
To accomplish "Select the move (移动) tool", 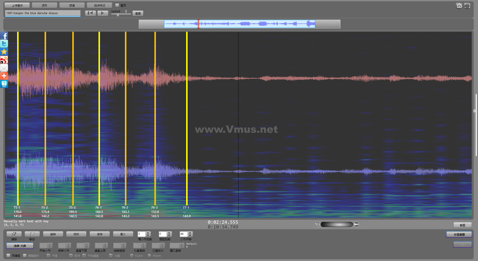I will (x=32, y=234).
